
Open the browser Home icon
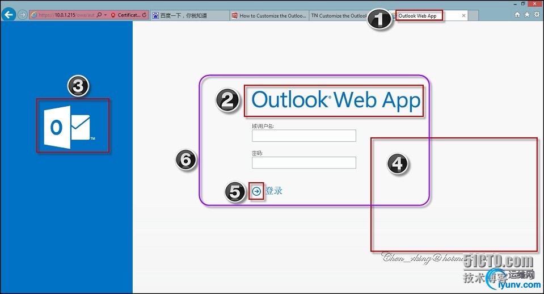coord(517,14)
